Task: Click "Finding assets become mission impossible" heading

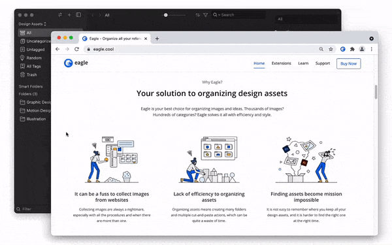Action: click(306, 197)
